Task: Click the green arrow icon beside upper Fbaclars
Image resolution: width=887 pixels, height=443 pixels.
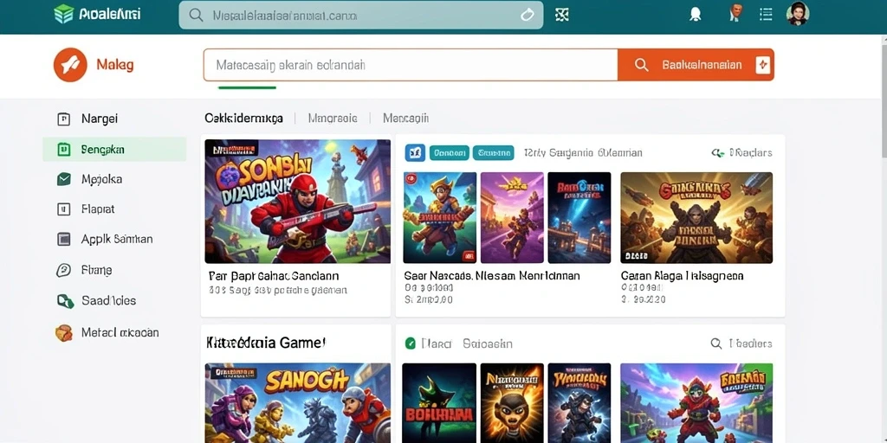Action: tap(718, 152)
